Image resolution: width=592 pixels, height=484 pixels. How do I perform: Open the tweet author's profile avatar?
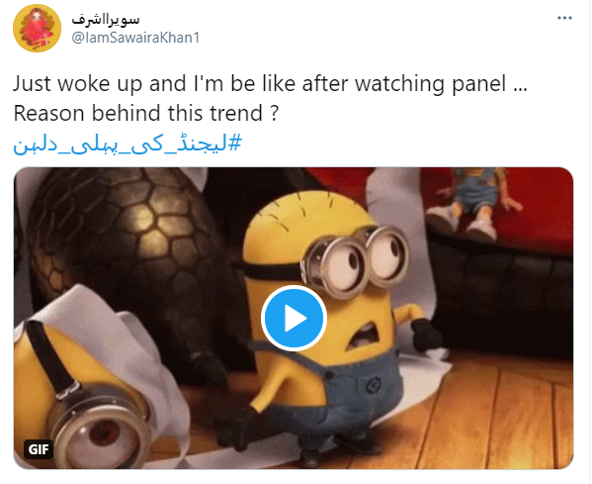tap(37, 29)
